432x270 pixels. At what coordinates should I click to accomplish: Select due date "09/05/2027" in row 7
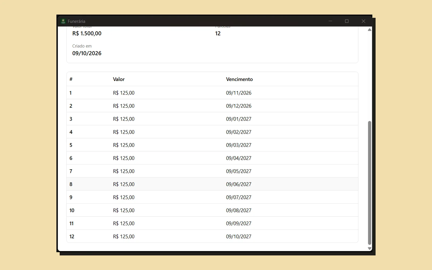point(239,171)
